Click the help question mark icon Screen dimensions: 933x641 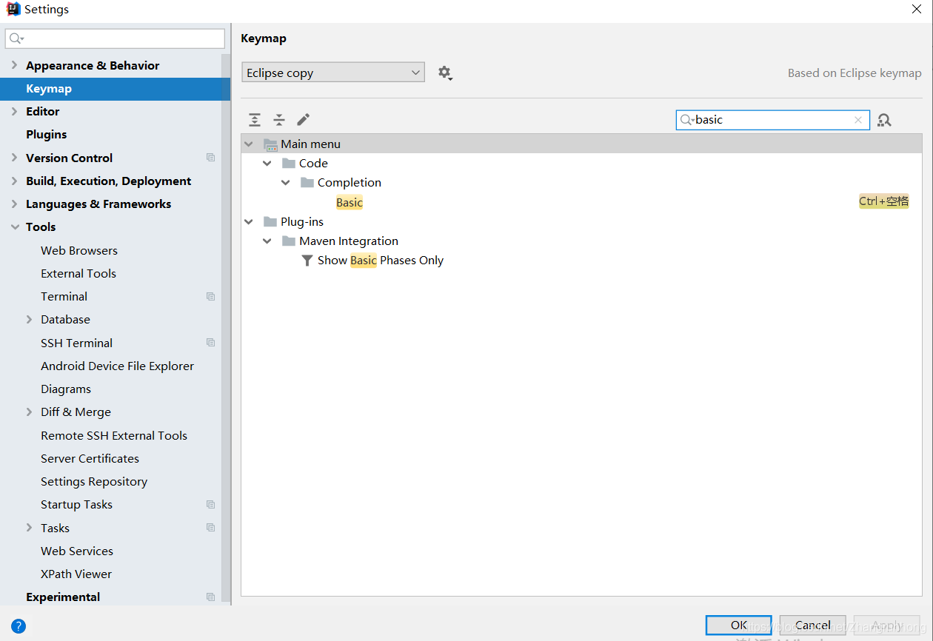pos(19,625)
